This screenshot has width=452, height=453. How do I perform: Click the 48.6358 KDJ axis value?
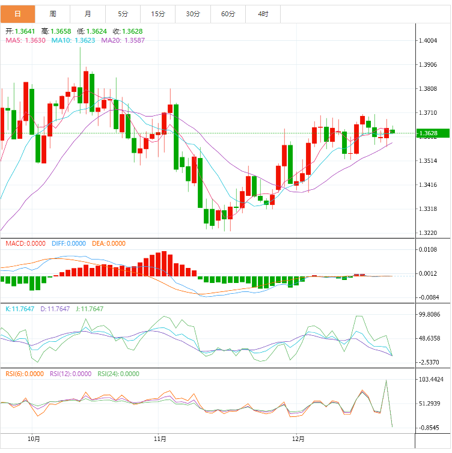click(429, 338)
